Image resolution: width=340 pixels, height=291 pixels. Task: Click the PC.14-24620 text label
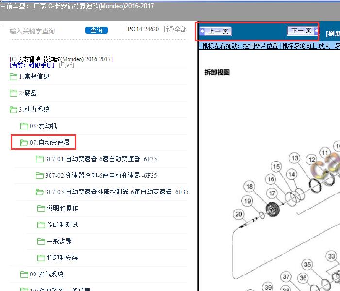pos(143,29)
